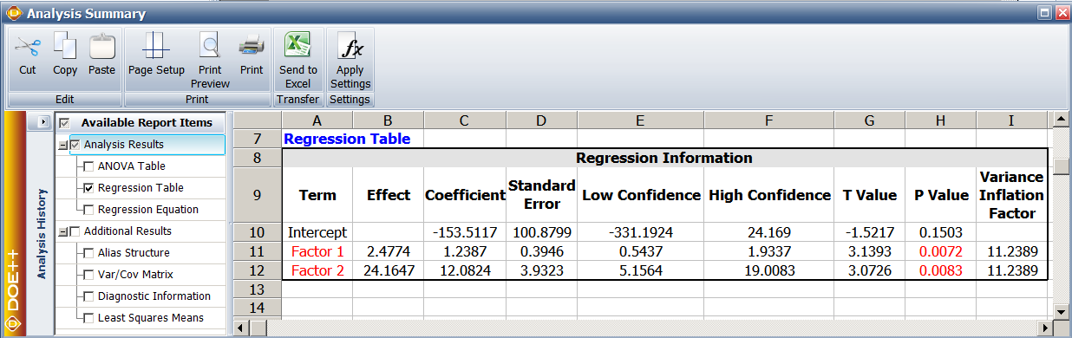The image size is (1072, 338).
Task: Click the Regression Table title cell
Action: point(347,139)
